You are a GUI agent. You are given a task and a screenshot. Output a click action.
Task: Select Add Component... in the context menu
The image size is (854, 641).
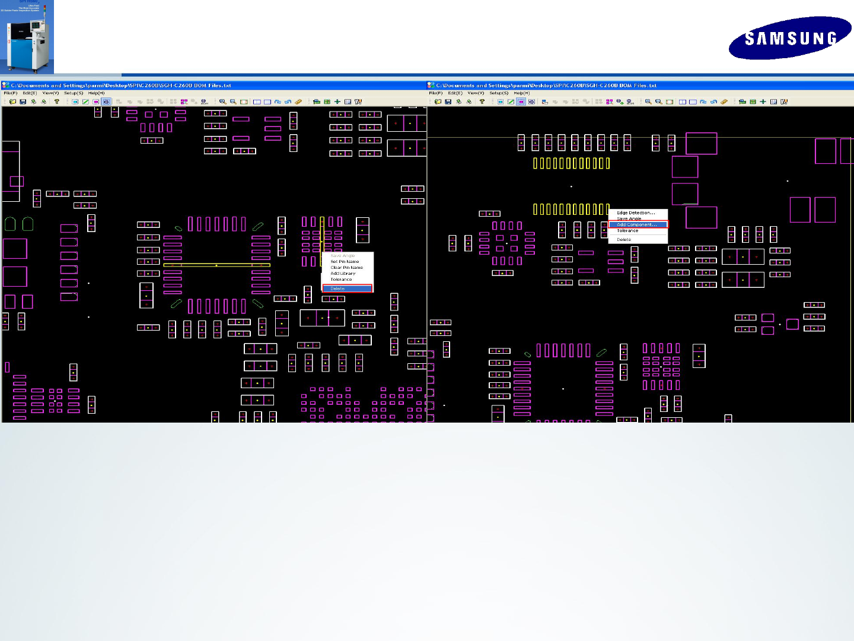(638, 224)
